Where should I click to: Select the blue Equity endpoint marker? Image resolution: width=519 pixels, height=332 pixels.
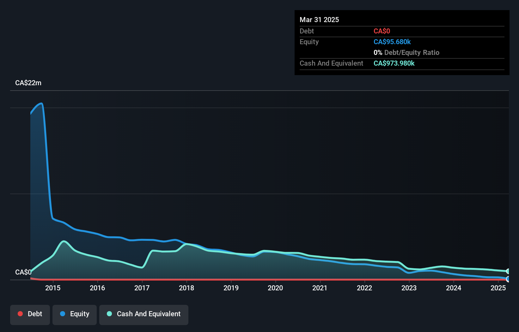coord(508,279)
